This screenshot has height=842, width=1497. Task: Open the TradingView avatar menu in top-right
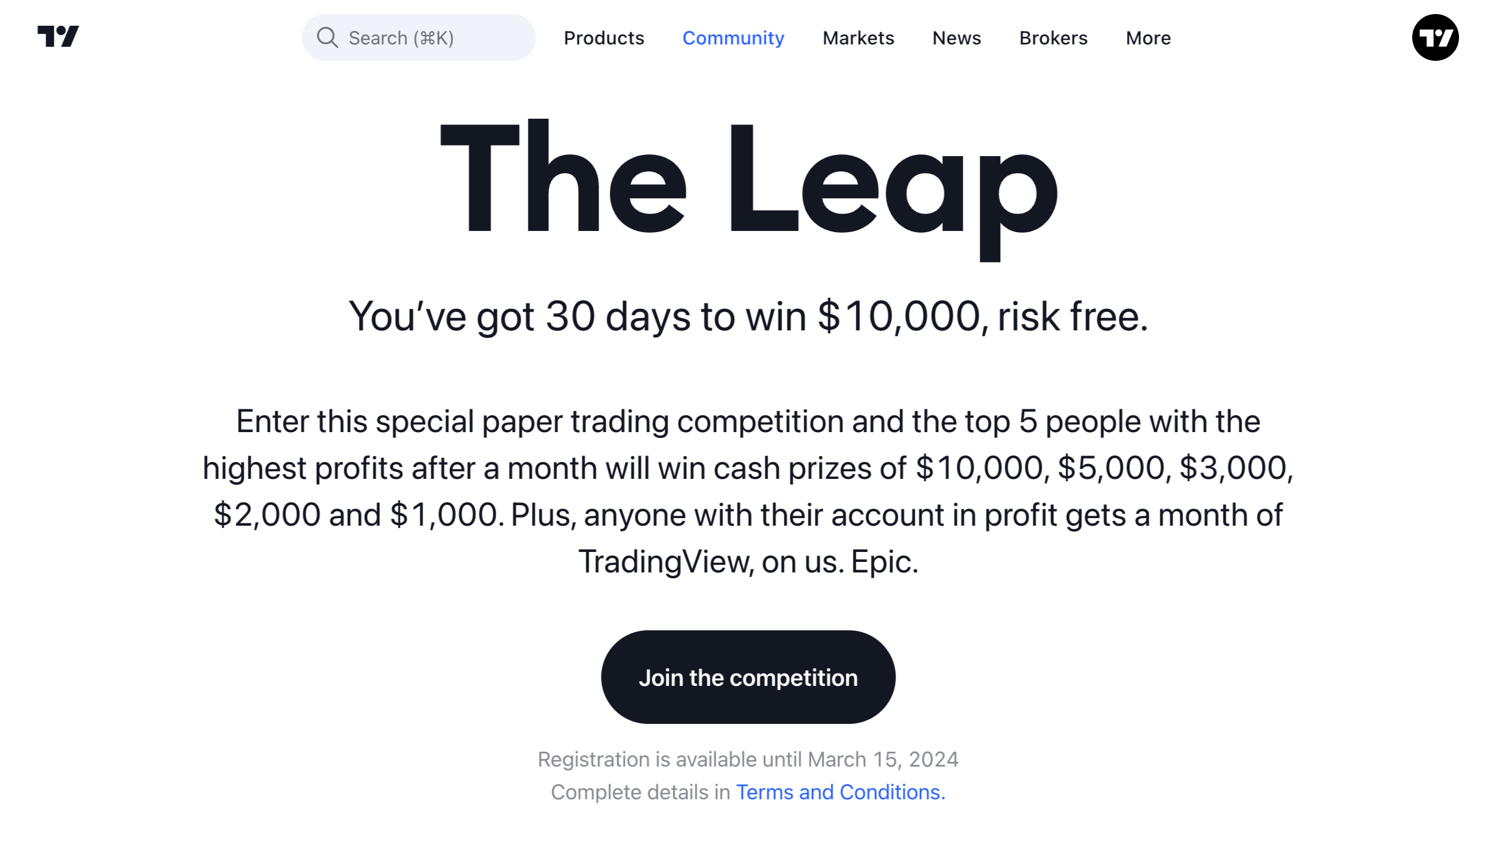pos(1435,37)
